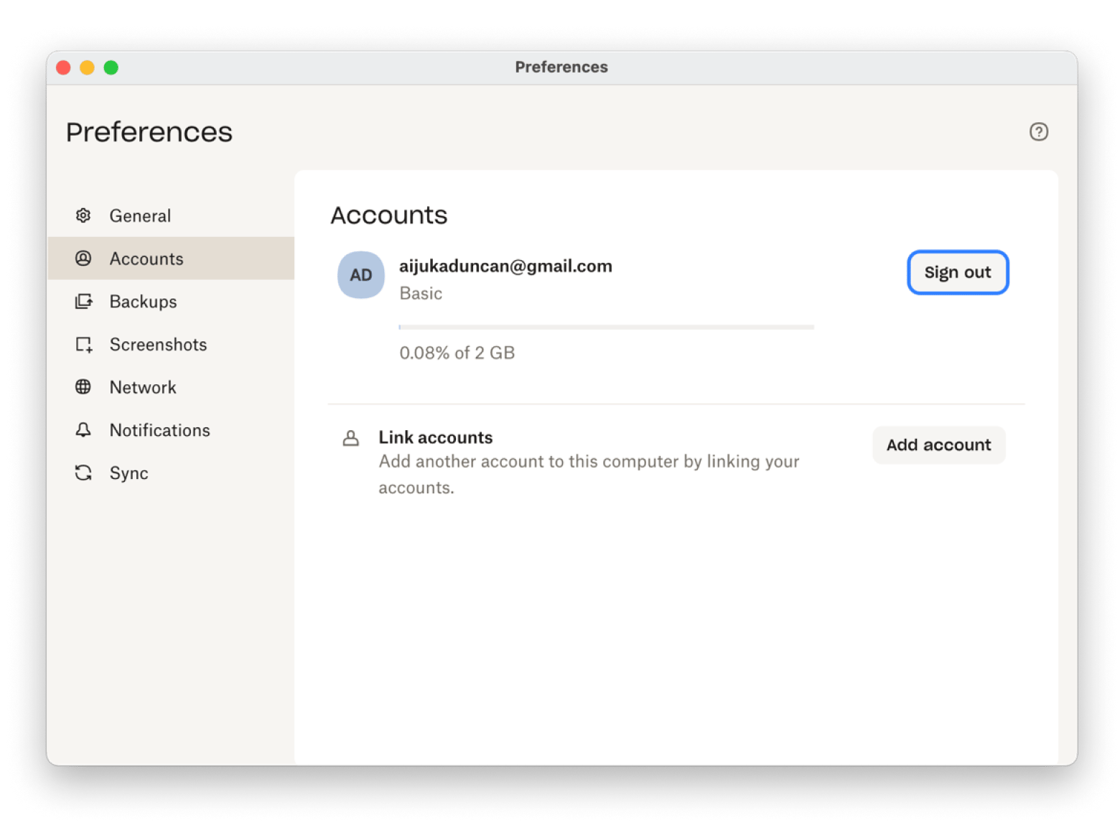Select the Accounts sidebar tab

tap(146, 259)
